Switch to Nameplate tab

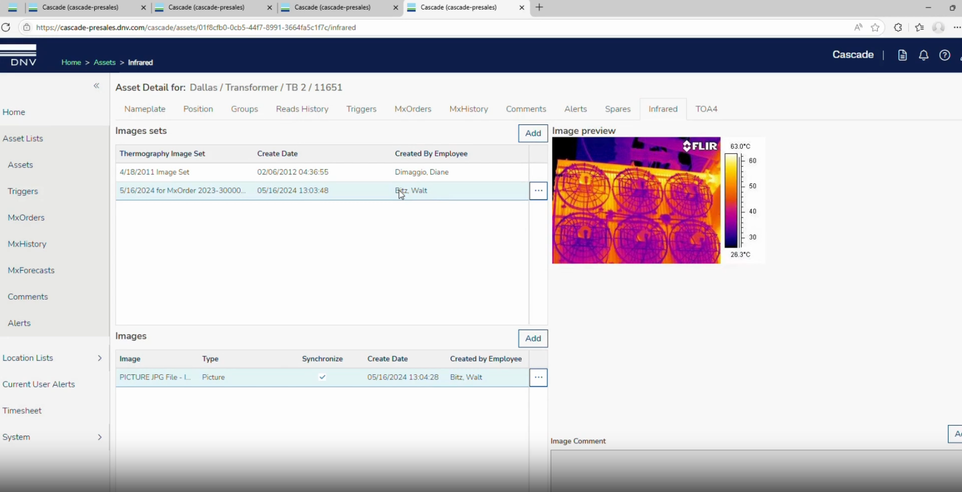click(x=145, y=109)
